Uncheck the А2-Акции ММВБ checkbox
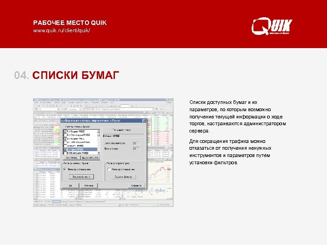327x245 pixels. click(65, 139)
